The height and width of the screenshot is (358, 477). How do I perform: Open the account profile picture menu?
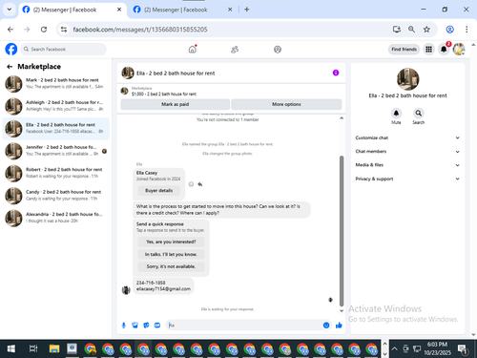pyautogui.click(x=459, y=50)
